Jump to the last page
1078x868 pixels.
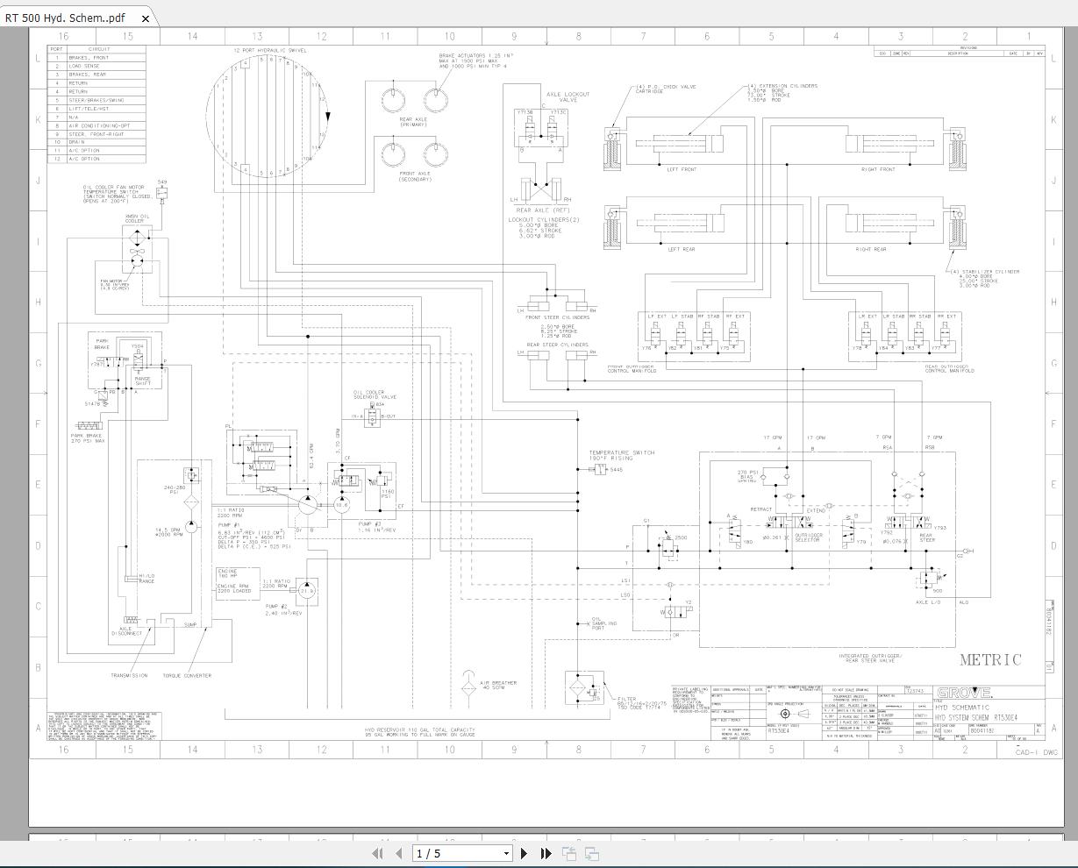(x=546, y=853)
